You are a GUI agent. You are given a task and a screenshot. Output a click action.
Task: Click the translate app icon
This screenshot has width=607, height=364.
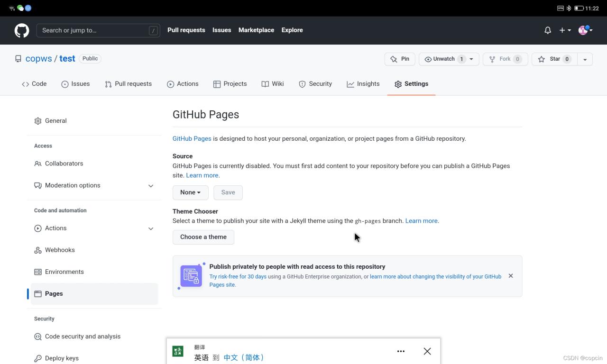click(178, 351)
